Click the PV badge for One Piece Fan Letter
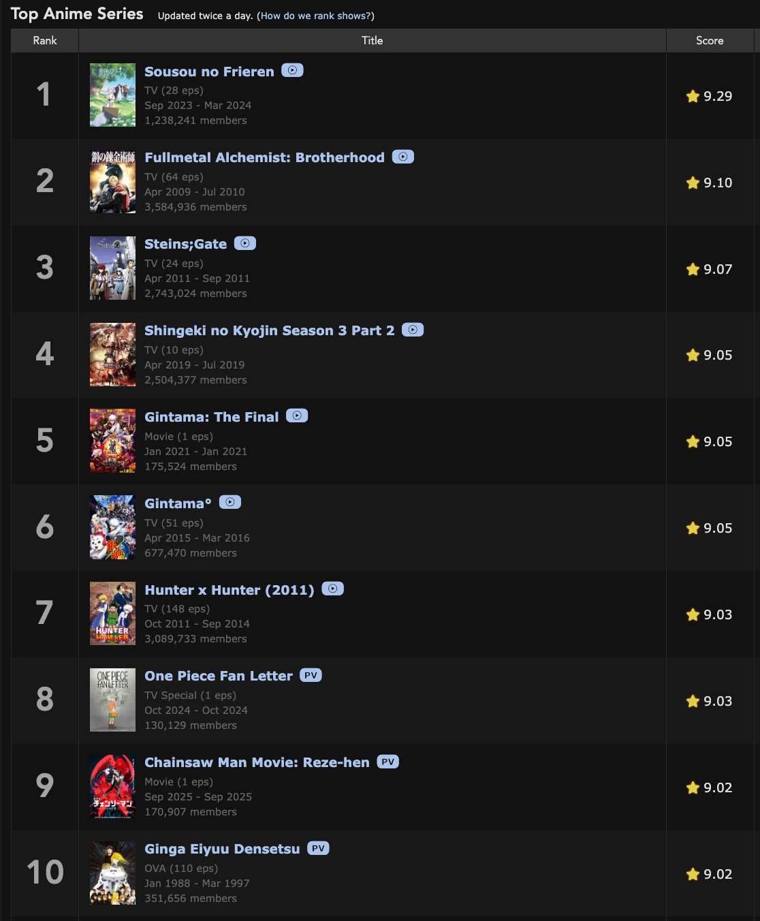Viewport: 760px width, 921px height. (311, 675)
